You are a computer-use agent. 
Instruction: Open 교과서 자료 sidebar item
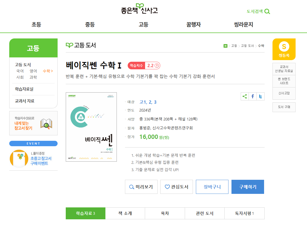pos(25,101)
